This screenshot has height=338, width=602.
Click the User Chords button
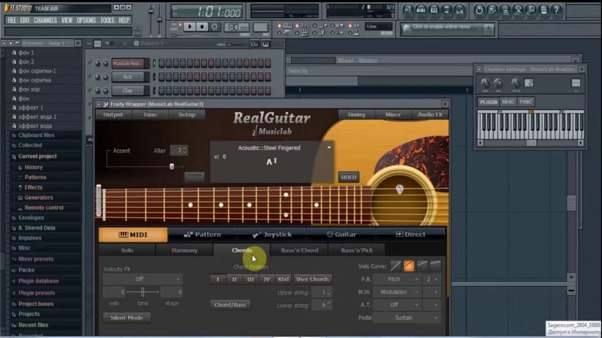(x=312, y=279)
